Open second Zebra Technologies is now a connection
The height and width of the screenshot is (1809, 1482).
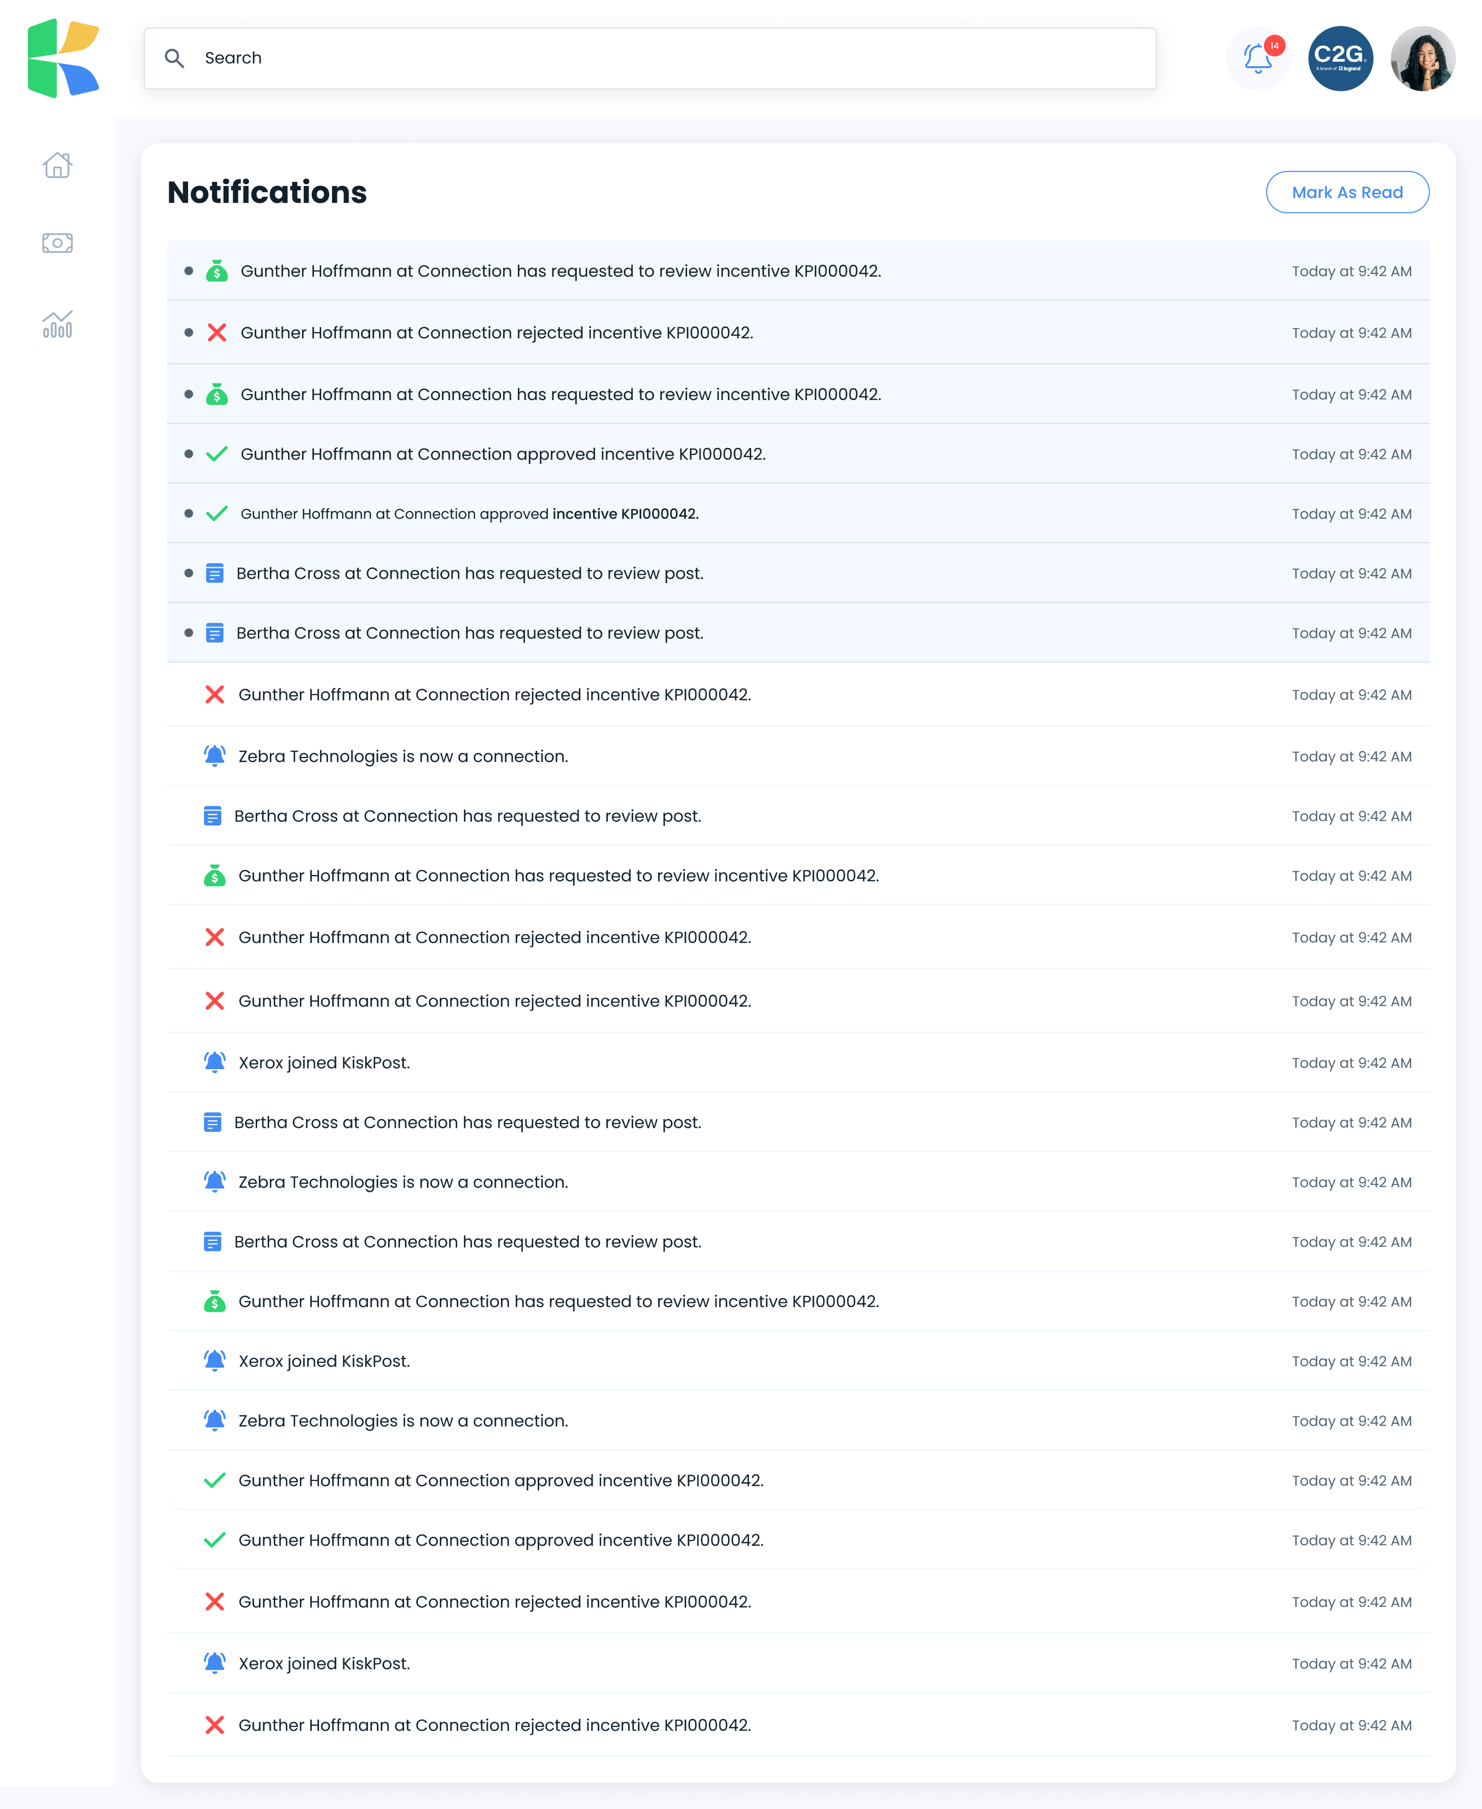click(x=798, y=1182)
